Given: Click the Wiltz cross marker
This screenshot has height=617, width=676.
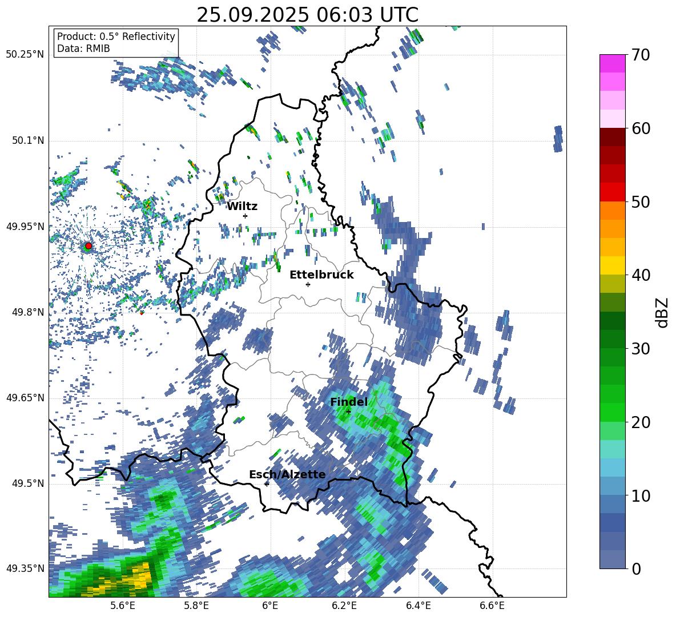Looking at the screenshot, I should click(245, 216).
